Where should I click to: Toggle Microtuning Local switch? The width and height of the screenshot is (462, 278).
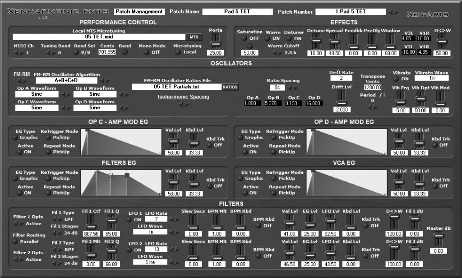point(178,52)
